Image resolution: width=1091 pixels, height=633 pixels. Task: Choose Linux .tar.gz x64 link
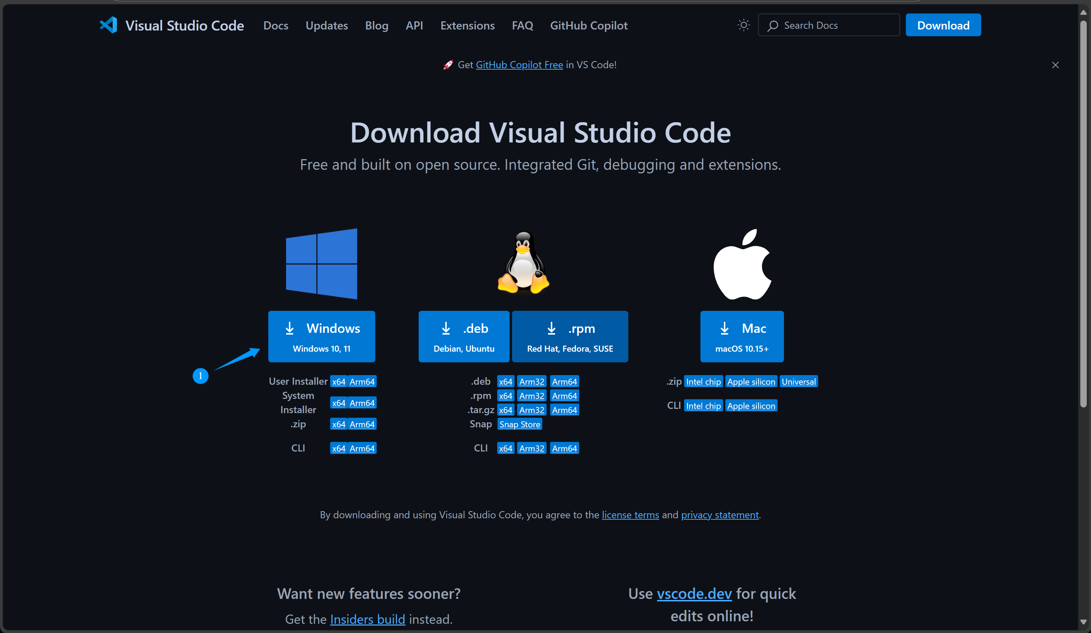[505, 410]
